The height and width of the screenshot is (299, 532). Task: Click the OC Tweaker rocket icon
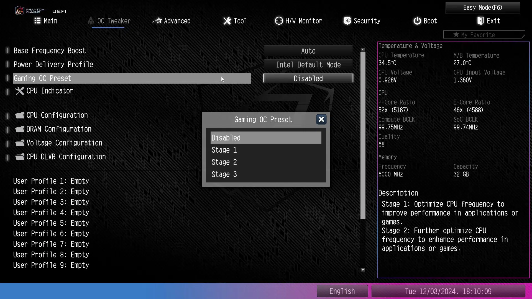(x=91, y=21)
